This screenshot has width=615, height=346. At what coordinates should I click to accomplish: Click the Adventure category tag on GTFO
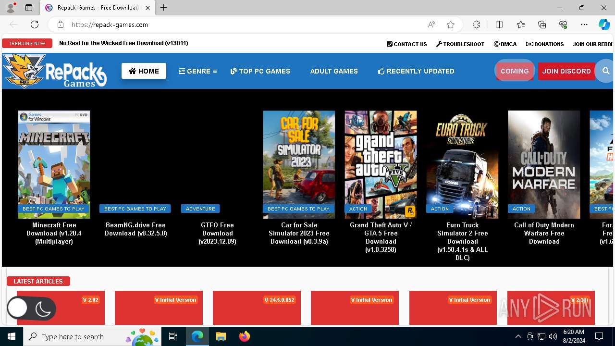click(x=200, y=209)
